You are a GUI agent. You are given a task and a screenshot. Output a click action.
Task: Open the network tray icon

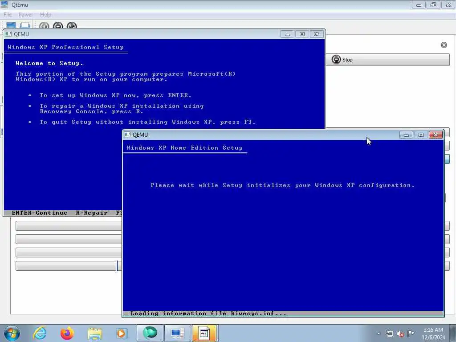[389, 334]
